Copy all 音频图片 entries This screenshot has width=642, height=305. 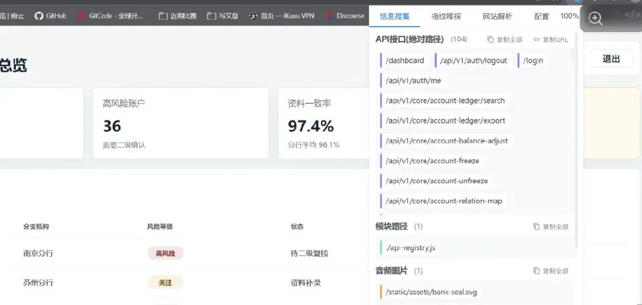click(x=550, y=271)
